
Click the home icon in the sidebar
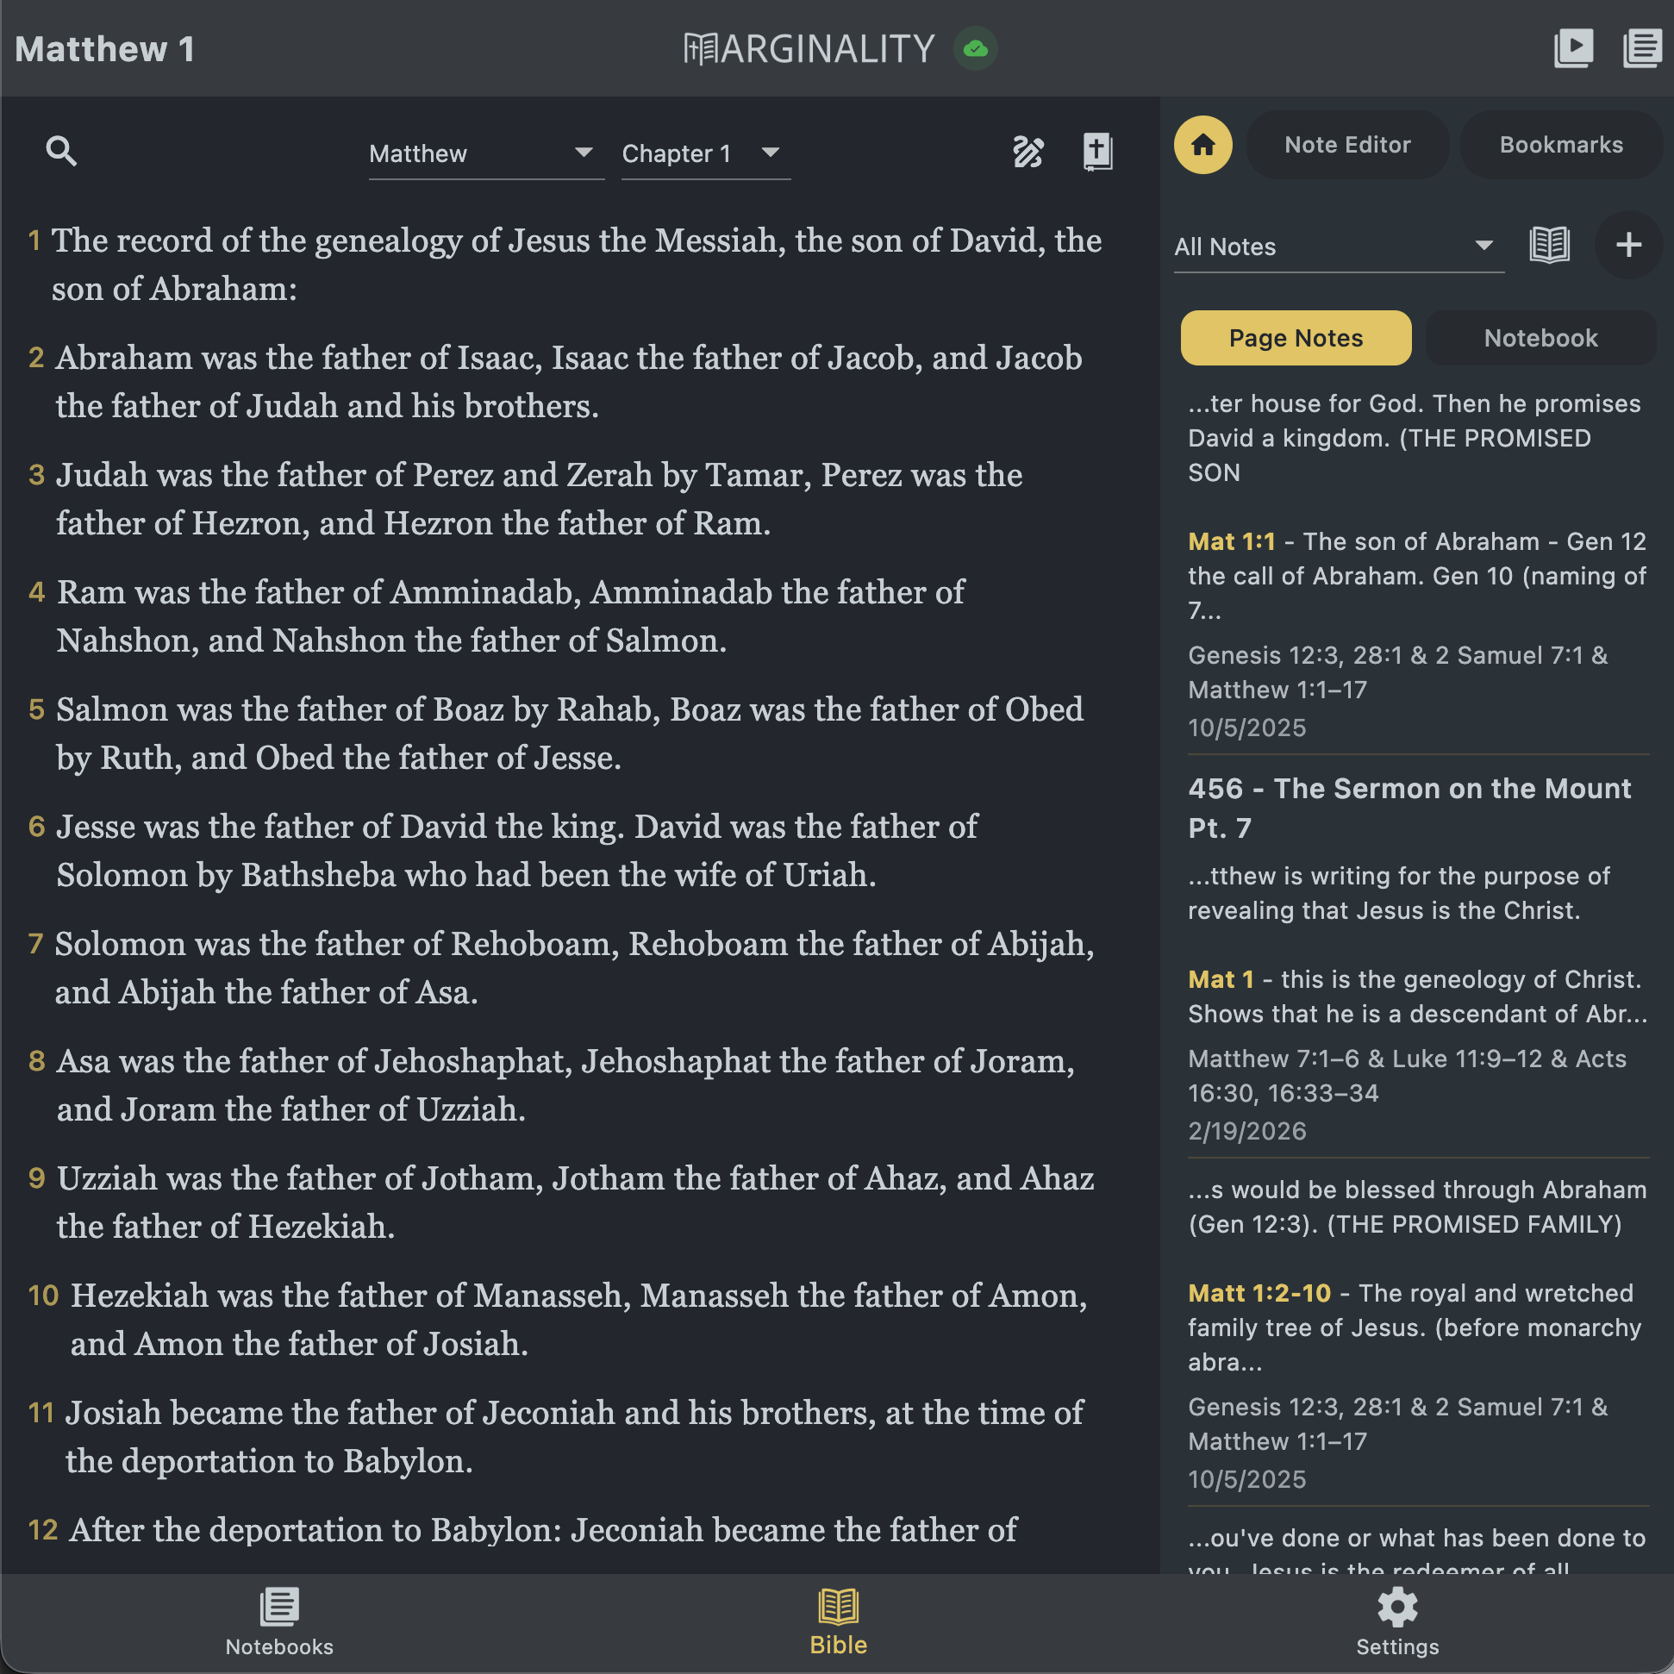[x=1202, y=145]
